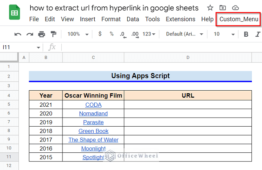
Task: Select the cell containing 2018
Action: [x=46, y=131]
